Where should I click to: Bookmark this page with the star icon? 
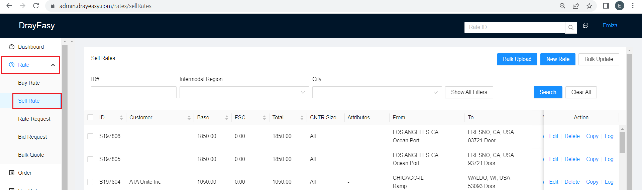(589, 6)
